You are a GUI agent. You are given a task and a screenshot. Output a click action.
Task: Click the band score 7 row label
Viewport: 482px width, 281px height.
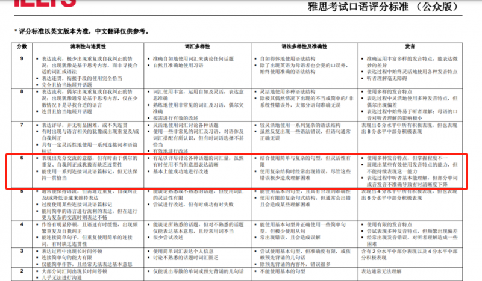coord(22,125)
